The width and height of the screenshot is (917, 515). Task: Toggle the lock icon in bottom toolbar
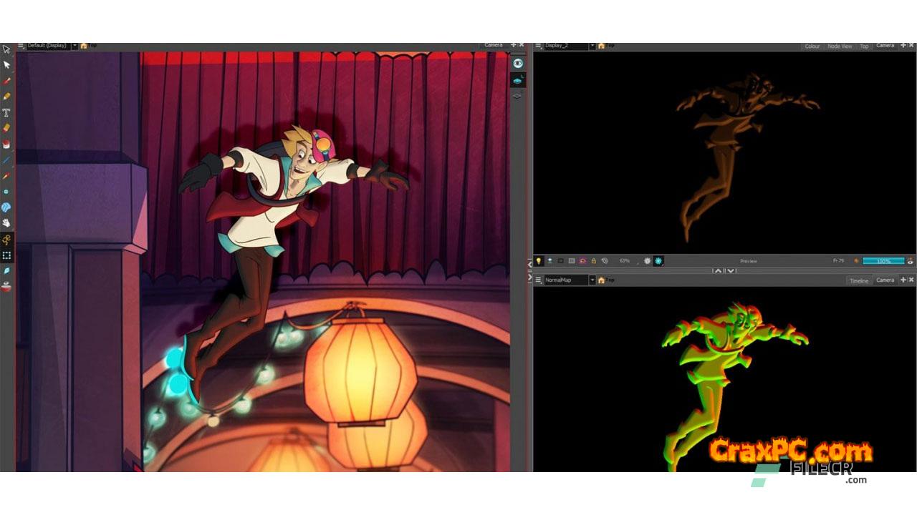click(x=593, y=261)
